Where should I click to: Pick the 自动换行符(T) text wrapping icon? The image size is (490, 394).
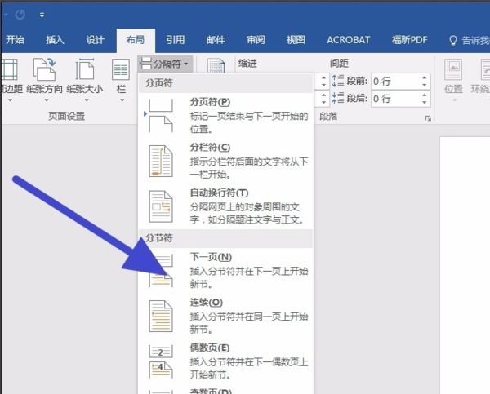pyautogui.click(x=161, y=206)
